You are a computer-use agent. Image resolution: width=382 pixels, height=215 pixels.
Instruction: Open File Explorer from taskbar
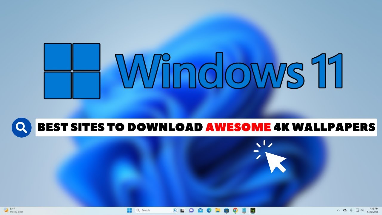(x=218, y=210)
